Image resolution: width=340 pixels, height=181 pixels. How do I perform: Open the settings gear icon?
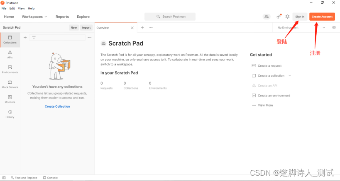(288, 17)
